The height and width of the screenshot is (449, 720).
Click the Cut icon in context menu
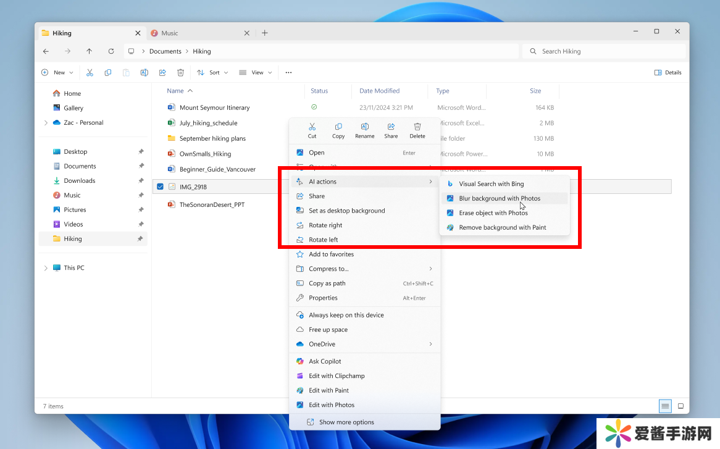point(312,130)
